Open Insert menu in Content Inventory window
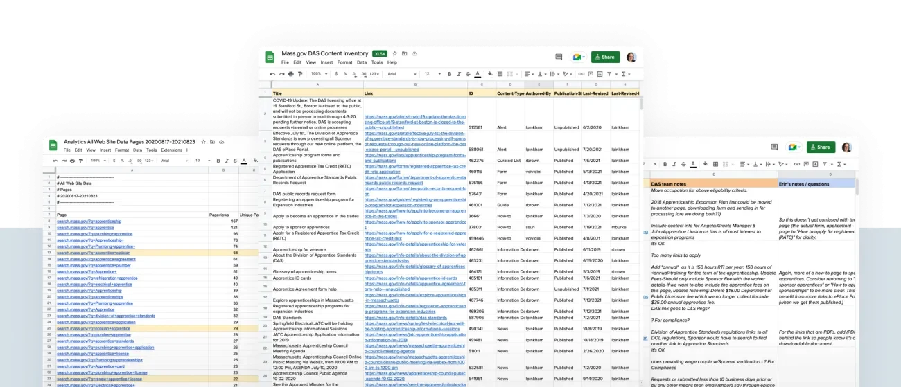 tap(326, 62)
